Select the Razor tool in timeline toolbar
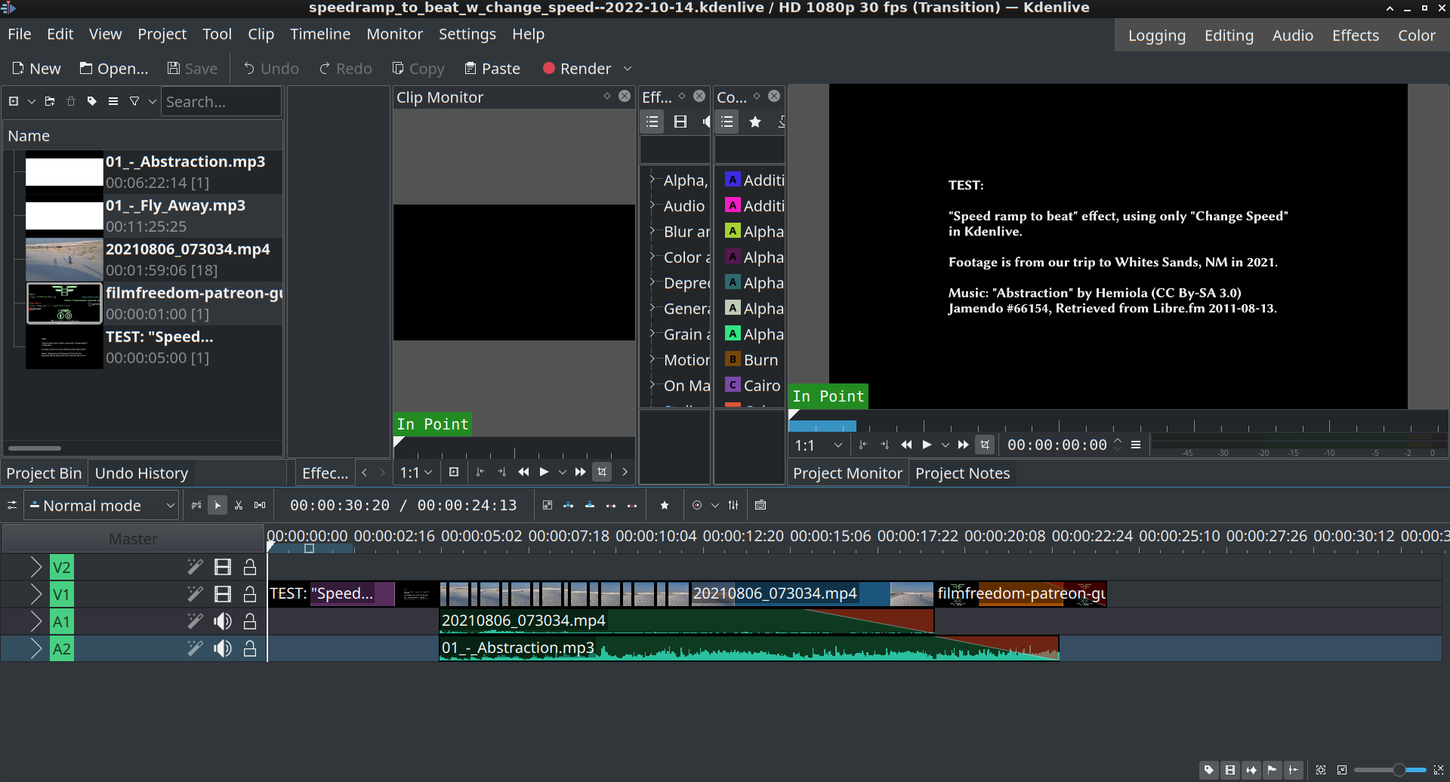Image resolution: width=1450 pixels, height=782 pixels. [239, 506]
